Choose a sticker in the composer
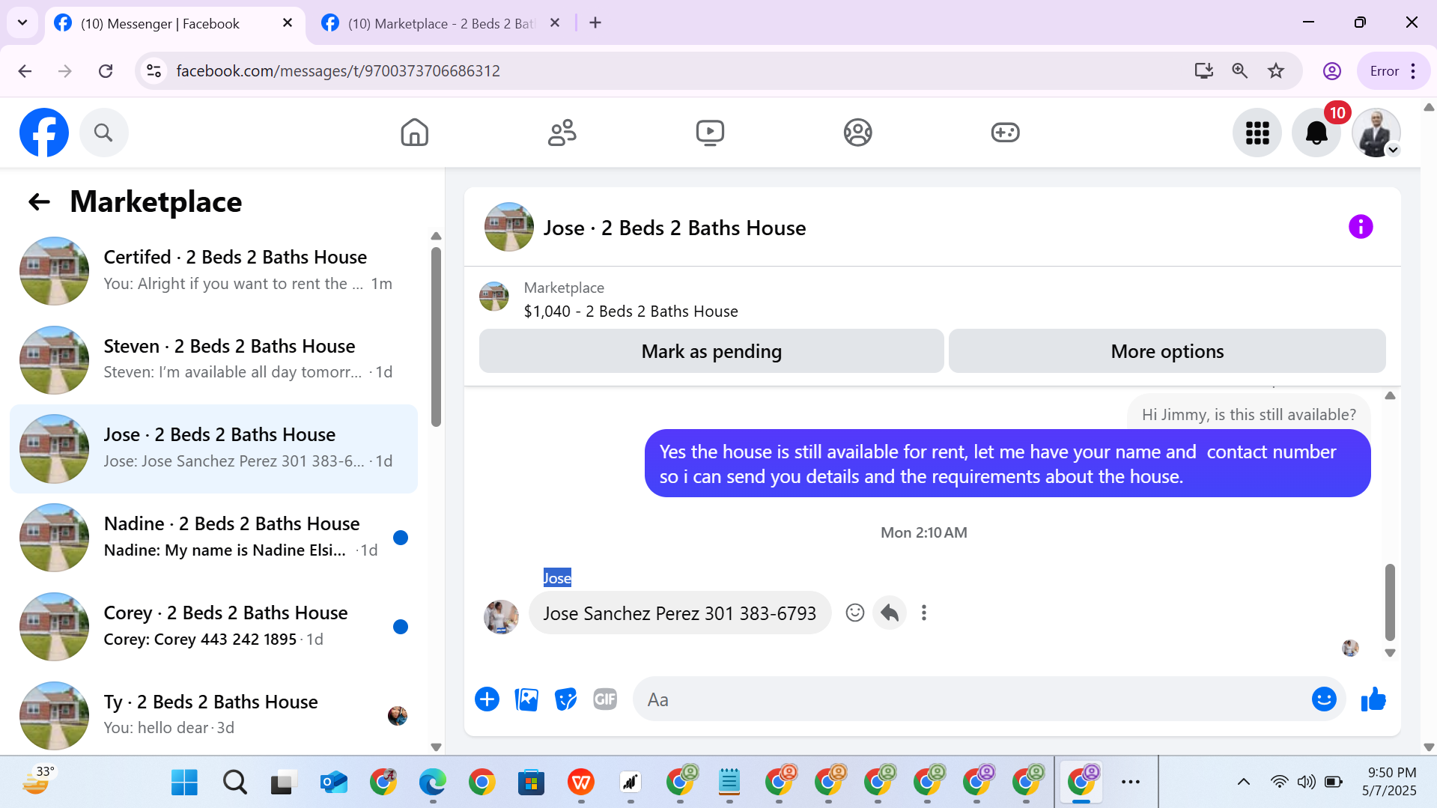This screenshot has height=808, width=1437. (565, 699)
